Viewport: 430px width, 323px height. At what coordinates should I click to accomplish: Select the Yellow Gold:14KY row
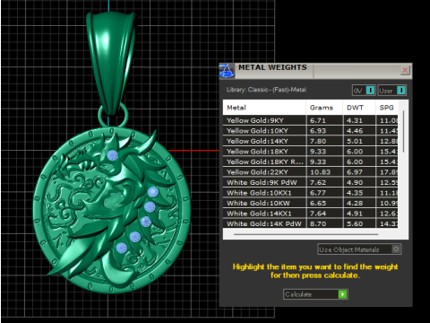310,141
